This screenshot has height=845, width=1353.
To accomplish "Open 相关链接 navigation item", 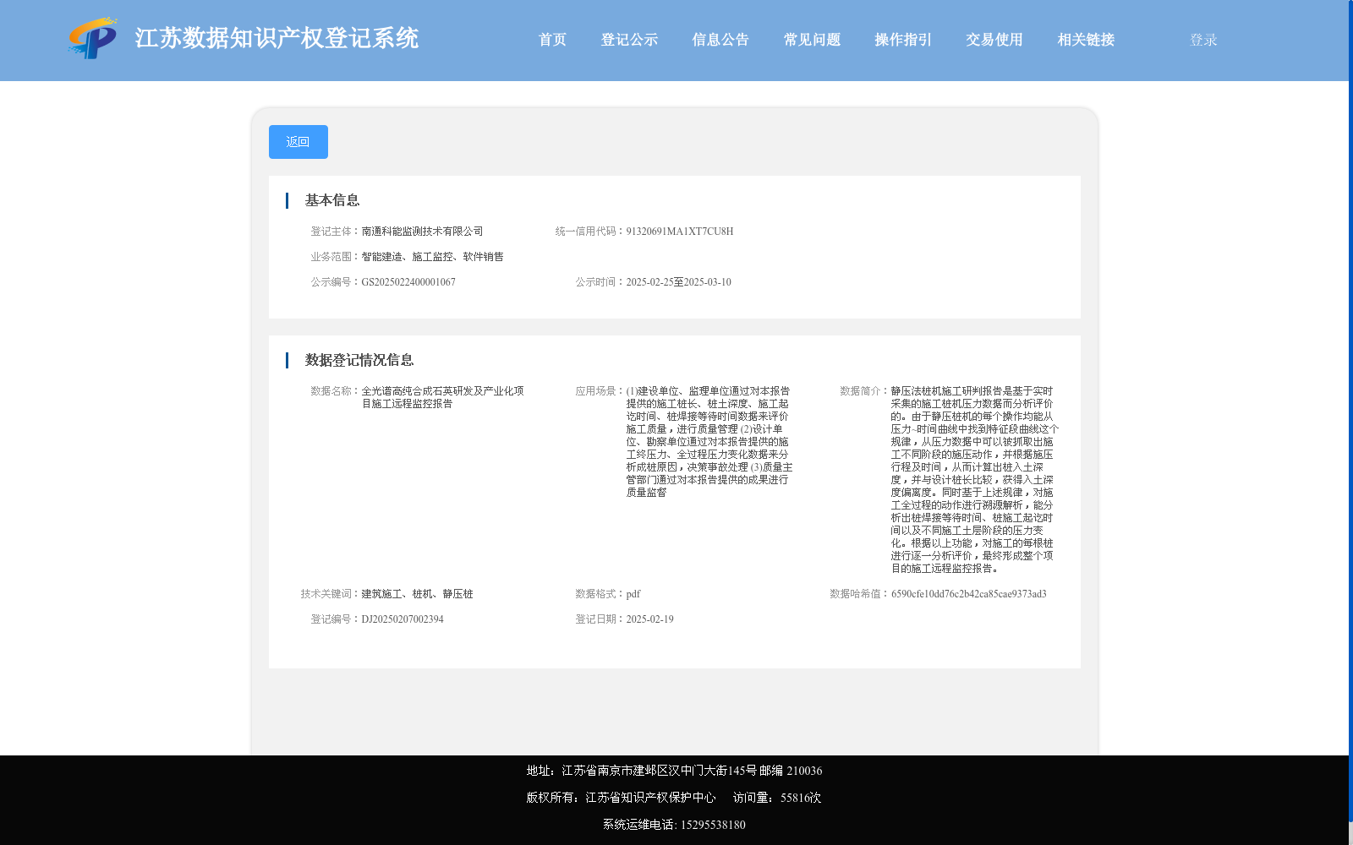I will coord(1086,40).
